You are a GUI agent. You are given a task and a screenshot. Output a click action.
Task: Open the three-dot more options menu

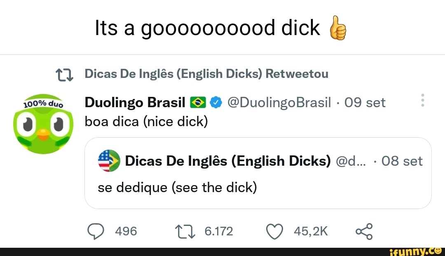click(422, 100)
